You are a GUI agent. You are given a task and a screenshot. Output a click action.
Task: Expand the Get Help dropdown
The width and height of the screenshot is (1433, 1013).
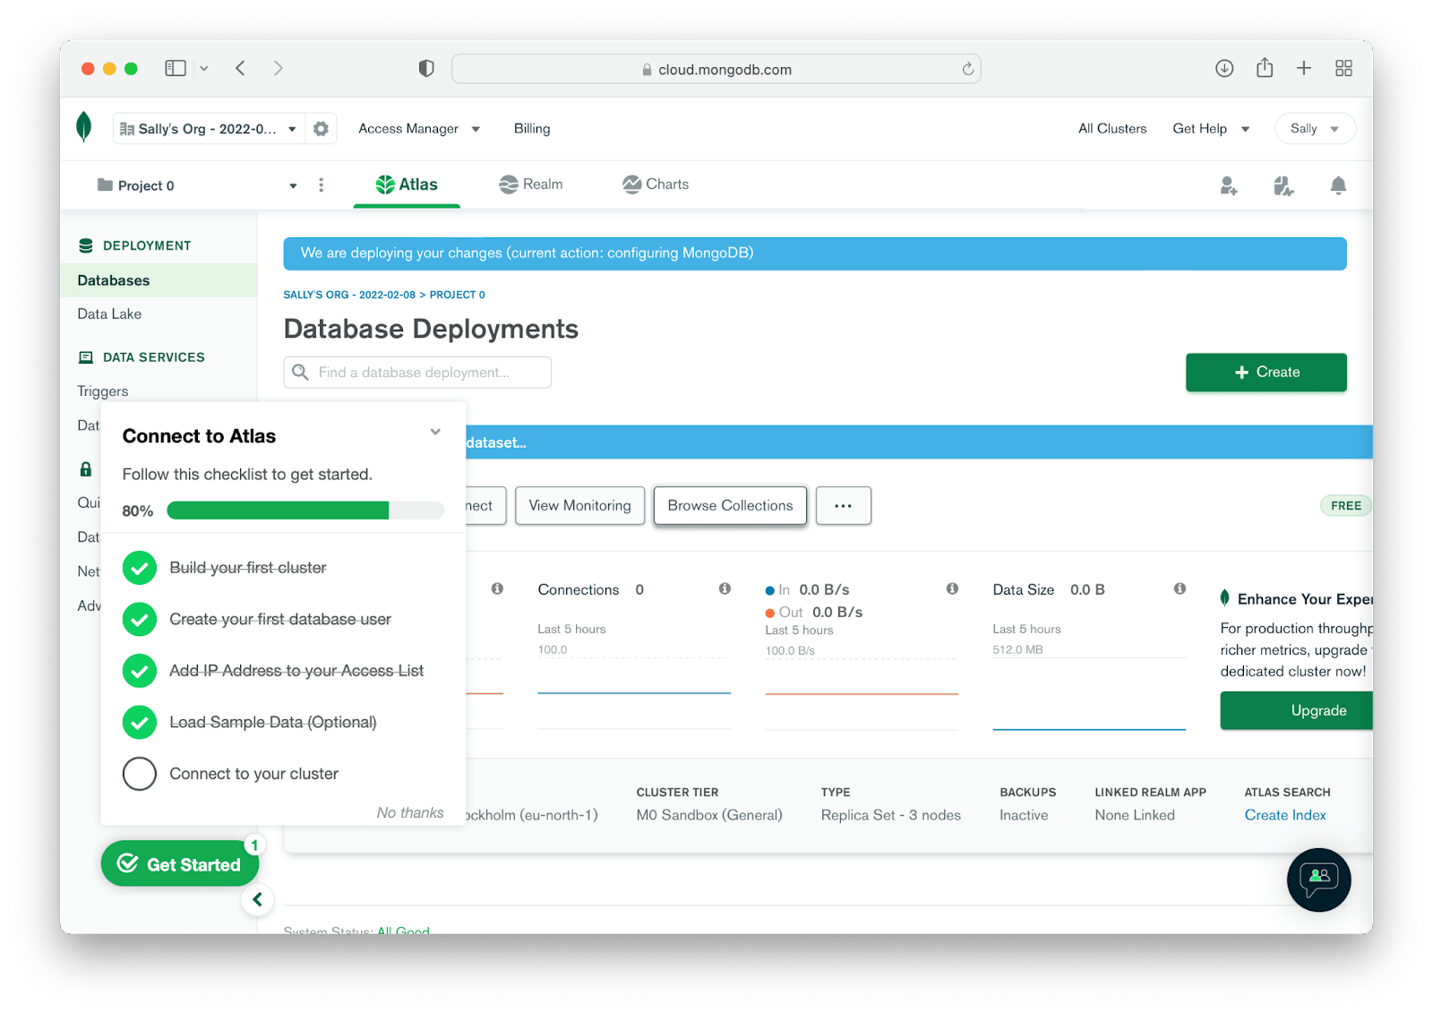1211,129
